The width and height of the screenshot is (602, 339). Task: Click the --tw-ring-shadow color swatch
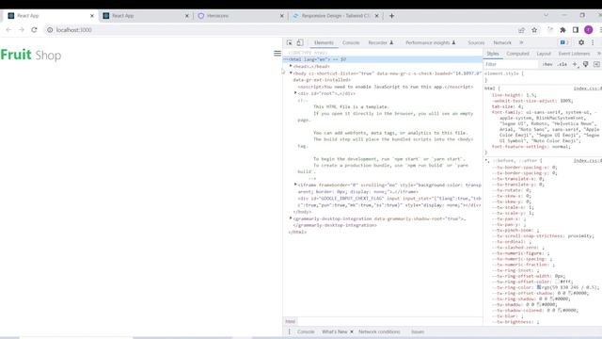click(551, 299)
